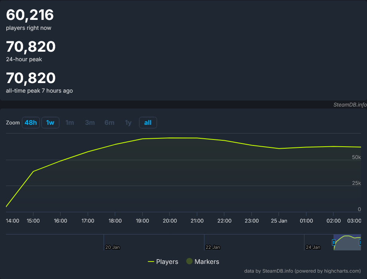Show all-time data with 'all' zoom

click(148, 122)
